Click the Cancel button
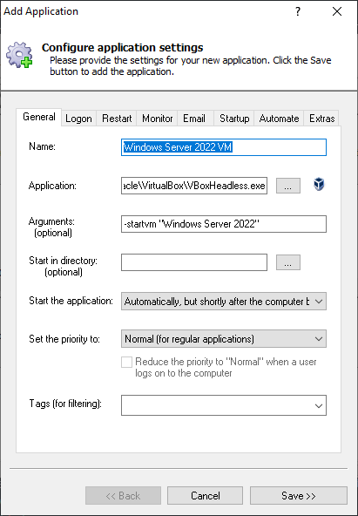358x516 pixels. point(206,496)
